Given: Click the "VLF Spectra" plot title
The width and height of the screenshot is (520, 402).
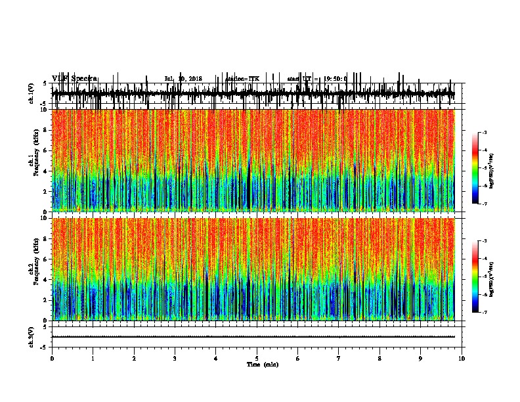Looking at the screenshot, I should (x=74, y=79).
